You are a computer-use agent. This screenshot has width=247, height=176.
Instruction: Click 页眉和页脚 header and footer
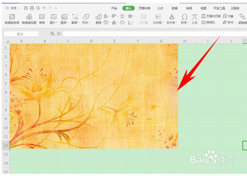[x=211, y=16]
